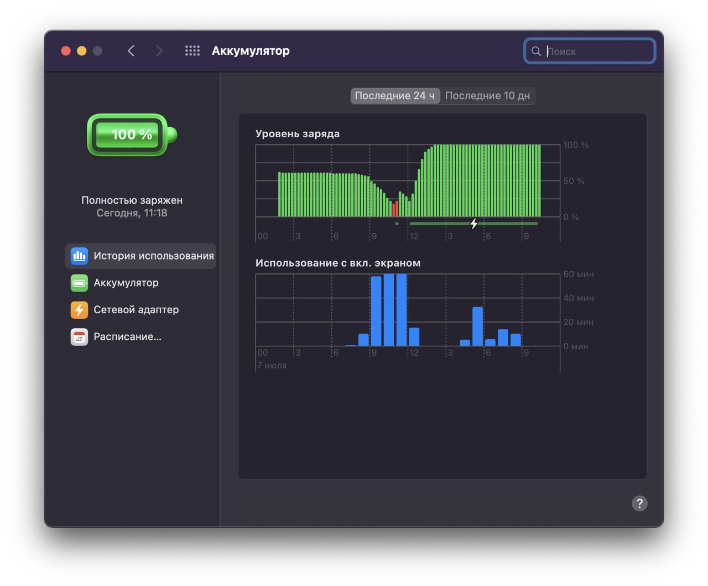Focus the Поиск search field
The width and height of the screenshot is (708, 586).
(x=590, y=51)
